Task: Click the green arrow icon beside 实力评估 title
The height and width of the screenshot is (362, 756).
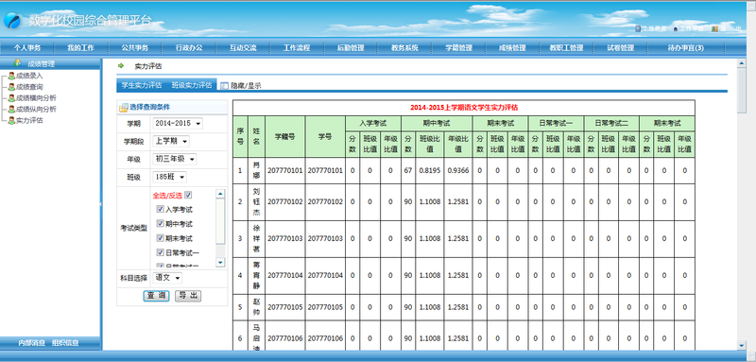Action: [121, 65]
